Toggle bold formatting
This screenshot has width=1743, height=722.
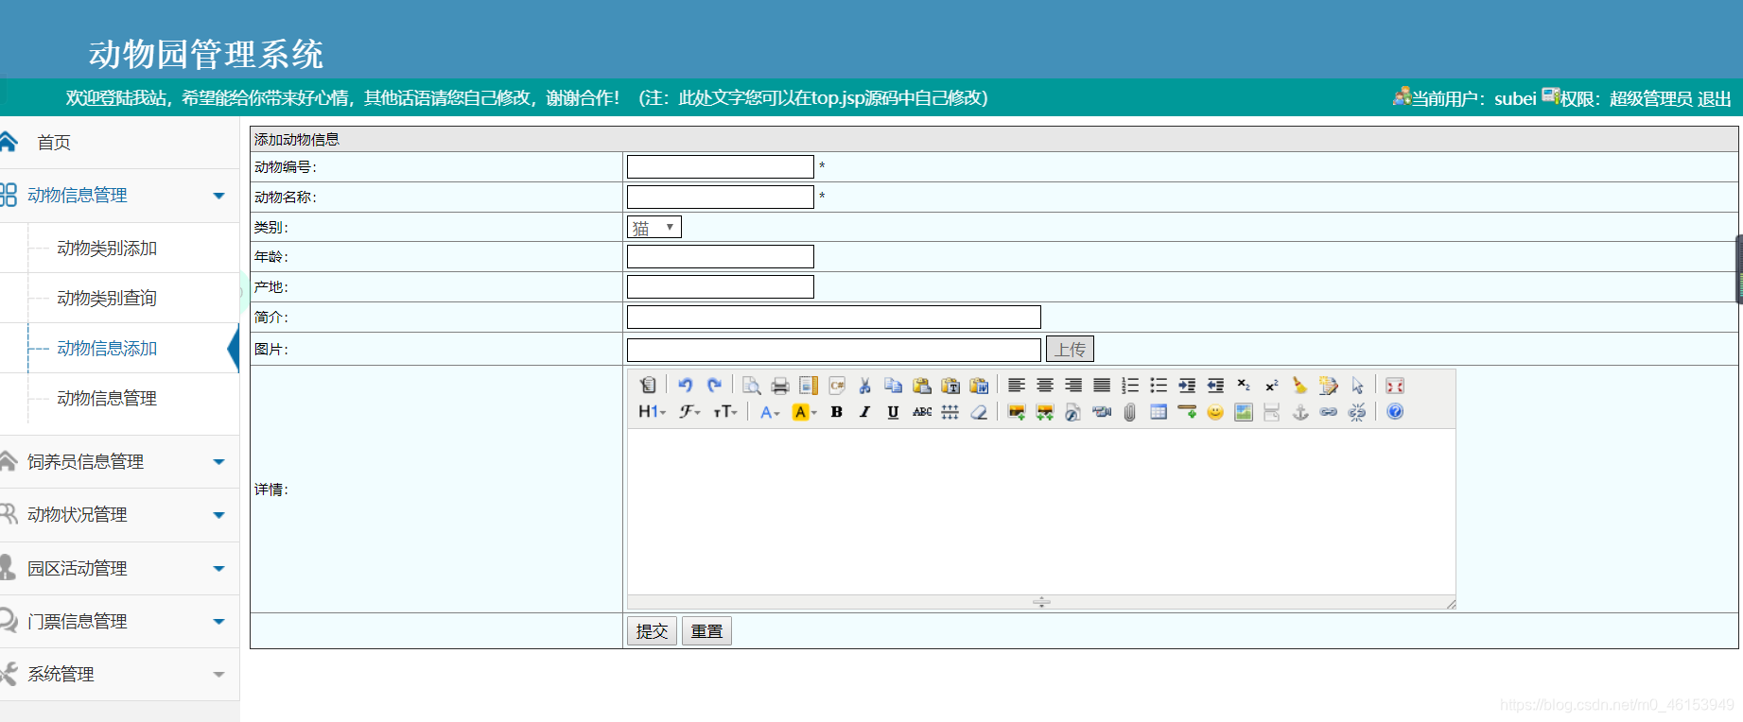tap(837, 412)
